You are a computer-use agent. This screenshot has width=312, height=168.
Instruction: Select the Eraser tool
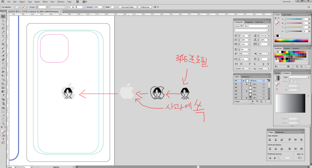[x=3, y=60]
